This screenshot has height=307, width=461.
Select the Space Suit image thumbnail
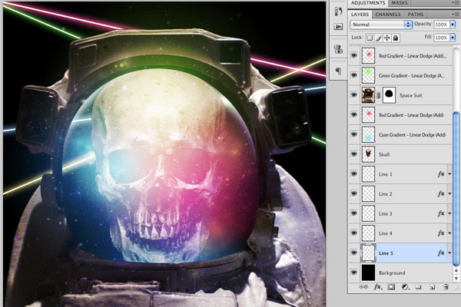click(x=368, y=95)
